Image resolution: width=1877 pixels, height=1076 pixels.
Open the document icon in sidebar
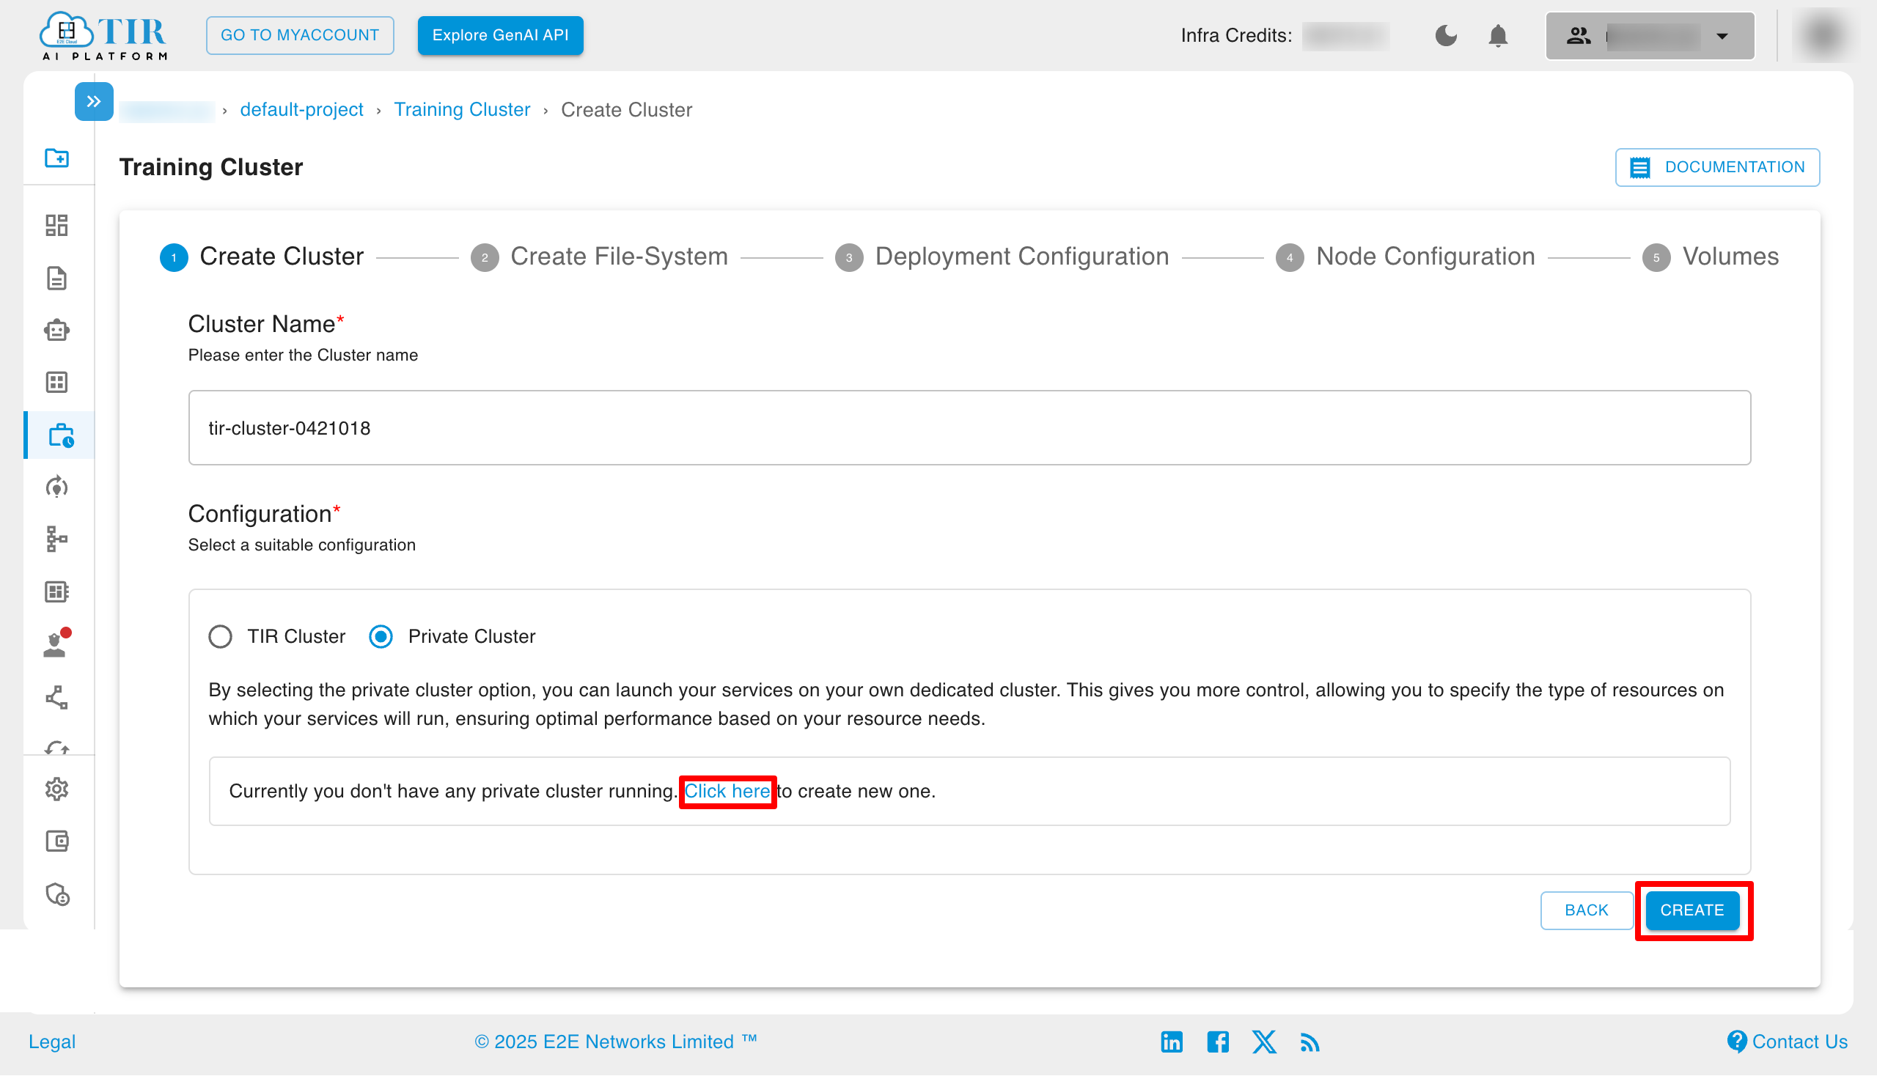57,279
